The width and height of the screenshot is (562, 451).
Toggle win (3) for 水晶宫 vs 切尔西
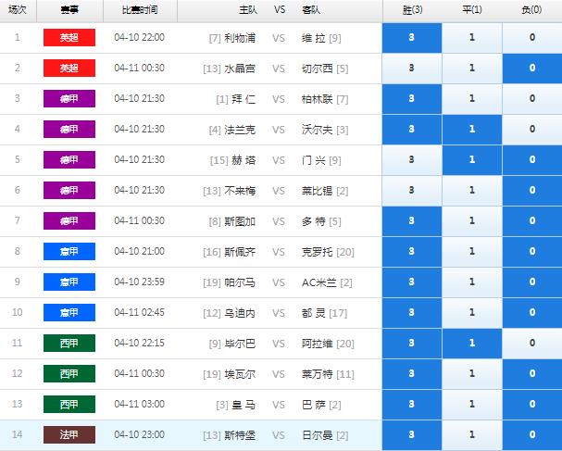point(412,69)
